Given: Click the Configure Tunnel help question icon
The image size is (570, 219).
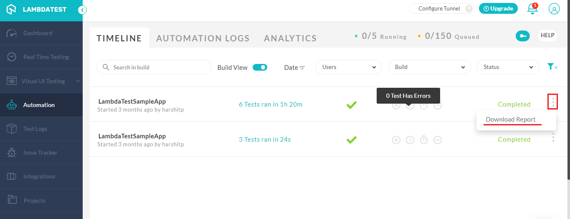Looking at the screenshot, I should point(469,9).
